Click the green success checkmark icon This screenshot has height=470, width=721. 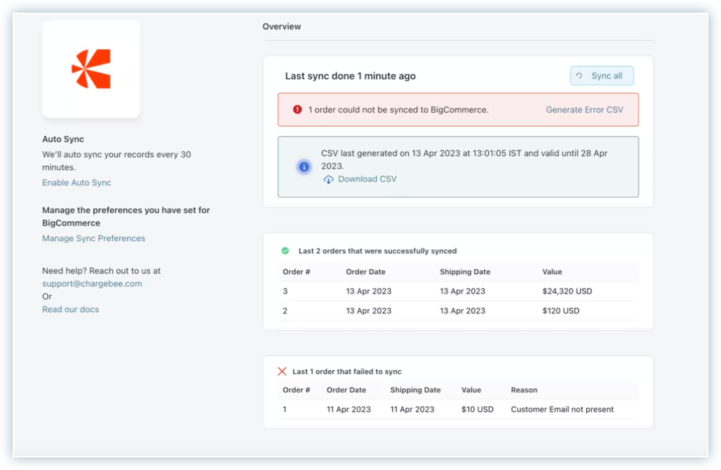tap(285, 251)
